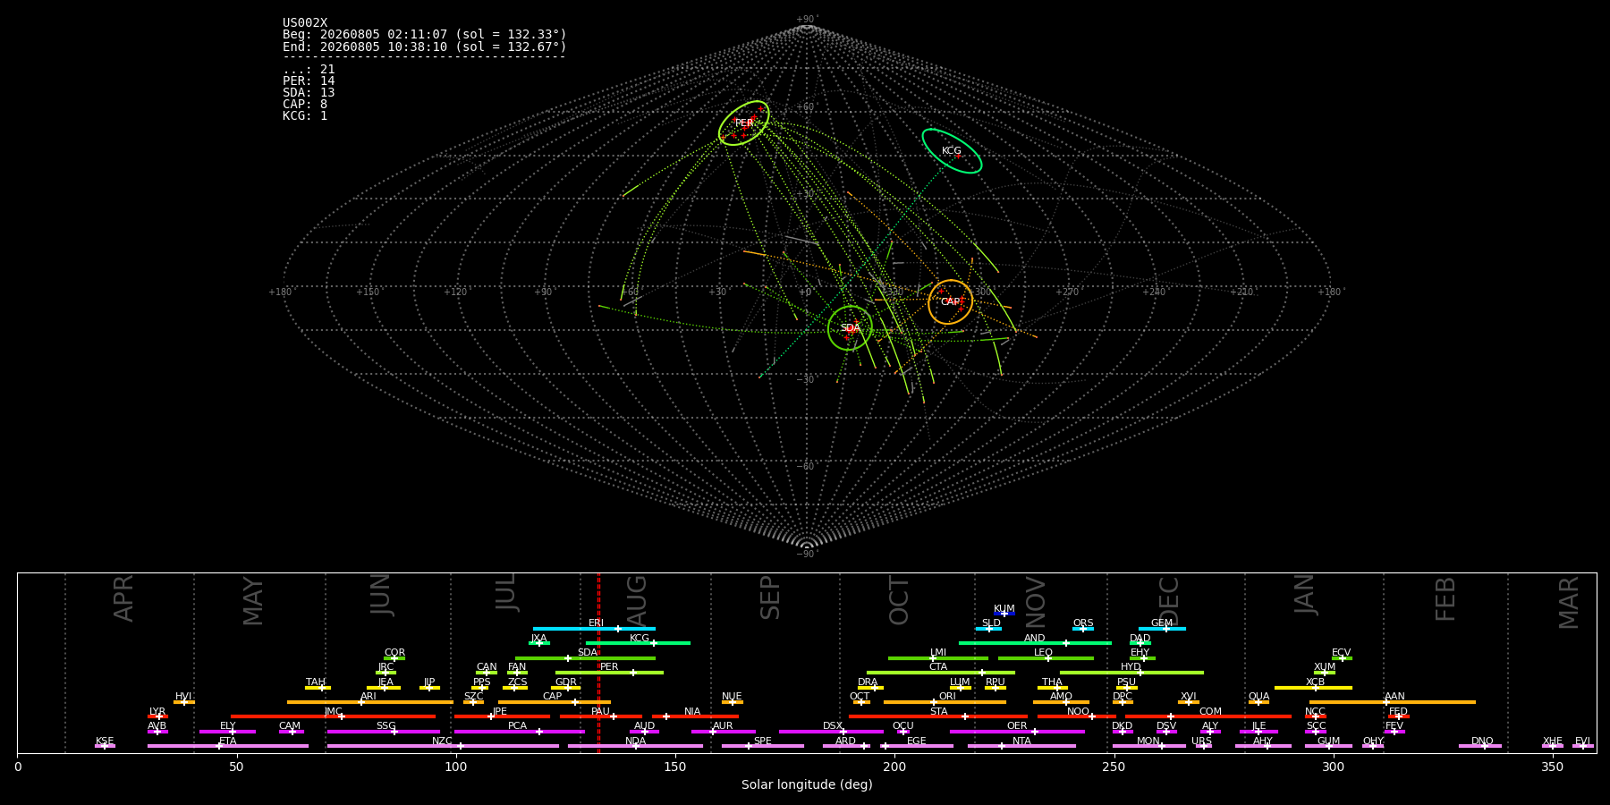Click the LYR shower marker
The height and width of the screenshot is (805, 1610).
(x=157, y=716)
